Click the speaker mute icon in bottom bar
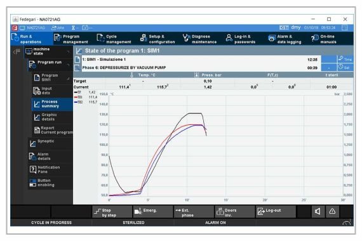This screenshot has height=241, width=362. pos(318,211)
